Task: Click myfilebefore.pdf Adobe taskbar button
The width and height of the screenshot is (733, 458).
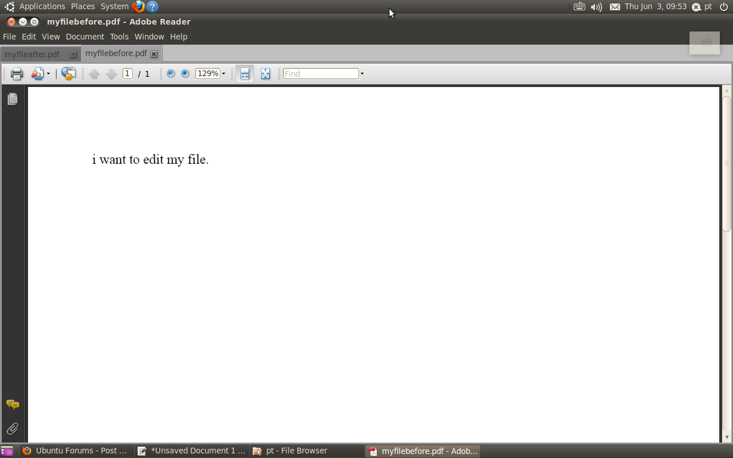Action: pyautogui.click(x=423, y=451)
